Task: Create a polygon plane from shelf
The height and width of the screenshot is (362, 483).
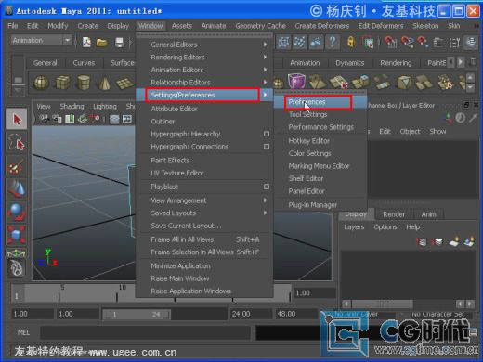Action: 124,83
